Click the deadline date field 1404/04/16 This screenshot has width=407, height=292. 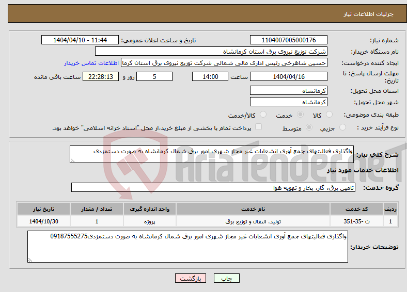click(x=288, y=76)
